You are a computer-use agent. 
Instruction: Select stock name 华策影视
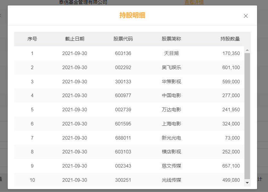tap(171, 82)
